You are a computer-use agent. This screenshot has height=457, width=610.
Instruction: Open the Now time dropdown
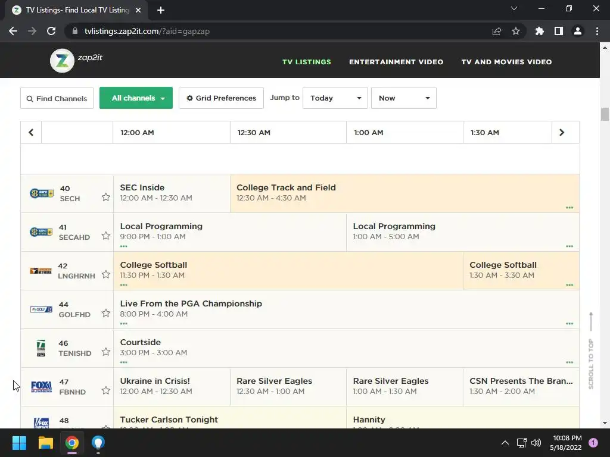404,98
